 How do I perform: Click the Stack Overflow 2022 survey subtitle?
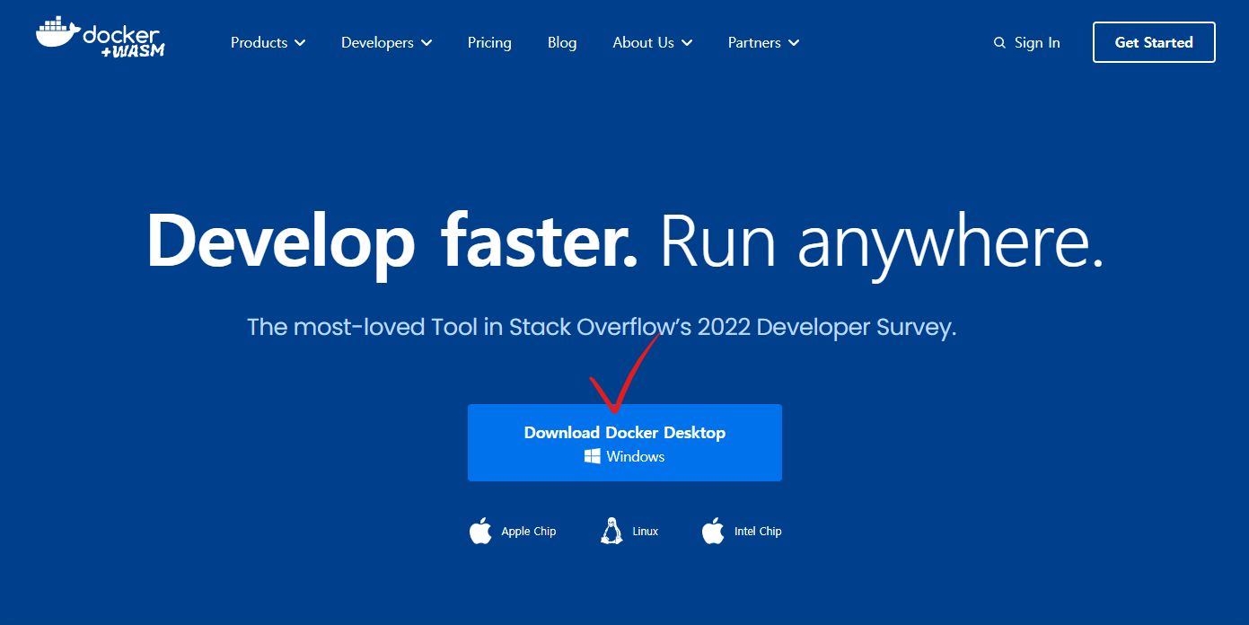[x=602, y=326]
